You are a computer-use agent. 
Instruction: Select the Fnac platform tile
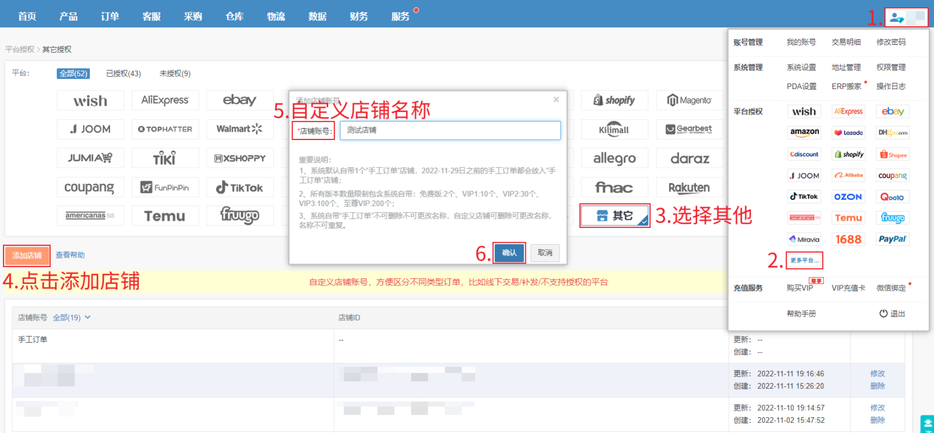(x=615, y=187)
